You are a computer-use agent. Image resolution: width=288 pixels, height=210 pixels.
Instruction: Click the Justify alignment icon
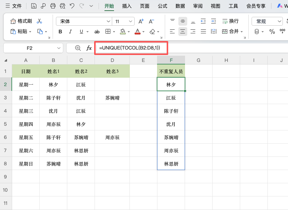[203, 32]
